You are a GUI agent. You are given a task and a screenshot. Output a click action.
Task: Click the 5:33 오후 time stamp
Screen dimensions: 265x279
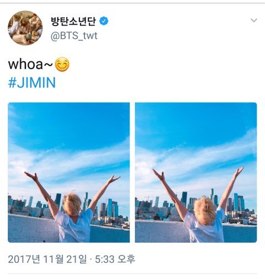click(115, 259)
